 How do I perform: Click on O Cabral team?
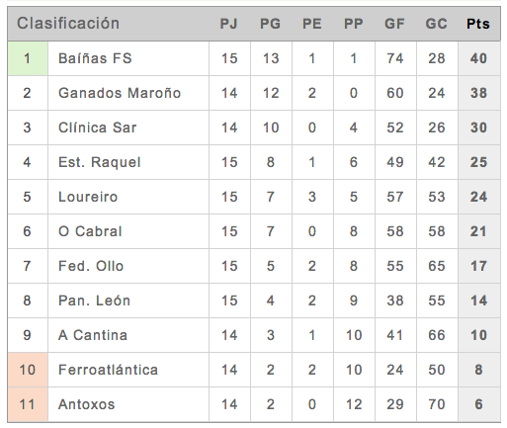coord(90,231)
